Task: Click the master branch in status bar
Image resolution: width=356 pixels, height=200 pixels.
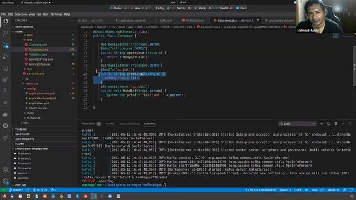Action: [16, 190]
